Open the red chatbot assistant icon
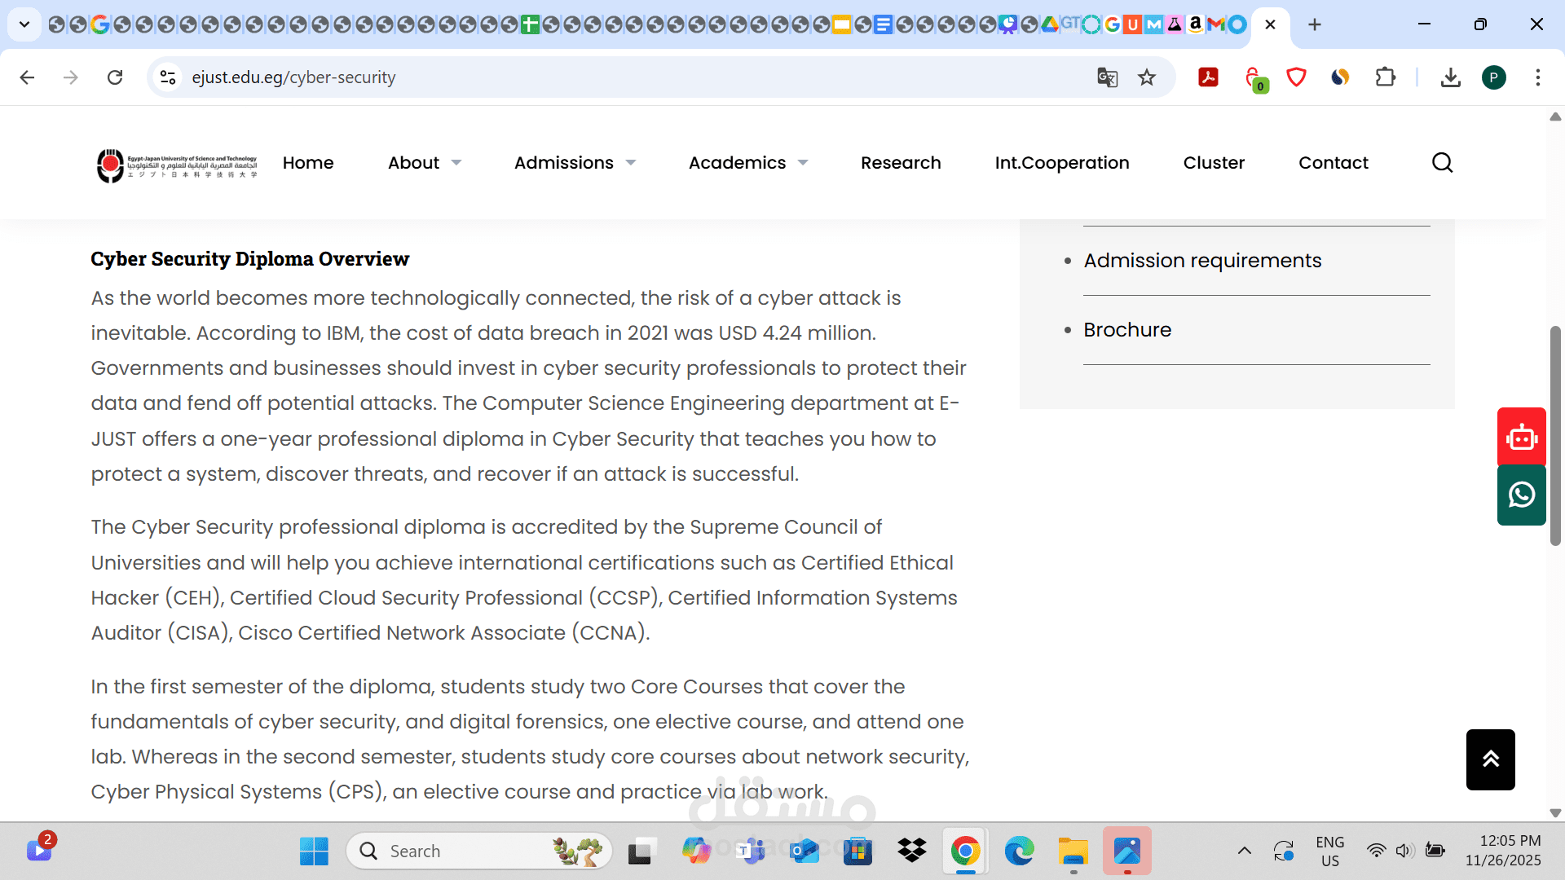Image resolution: width=1565 pixels, height=880 pixels. (x=1521, y=438)
